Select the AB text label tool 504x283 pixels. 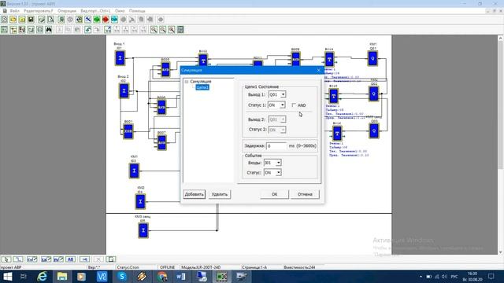pos(71,259)
